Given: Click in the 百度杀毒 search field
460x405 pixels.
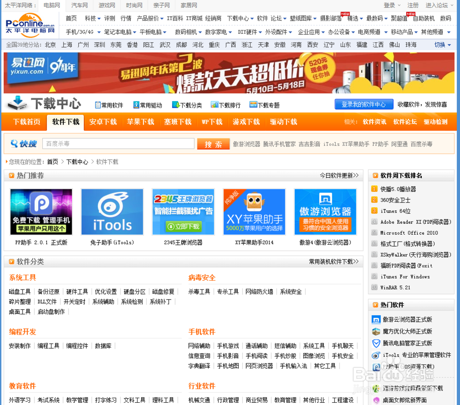Looking at the screenshot, I should (x=118, y=144).
